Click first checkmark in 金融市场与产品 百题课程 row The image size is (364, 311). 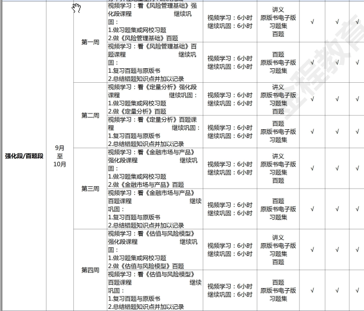point(312,209)
